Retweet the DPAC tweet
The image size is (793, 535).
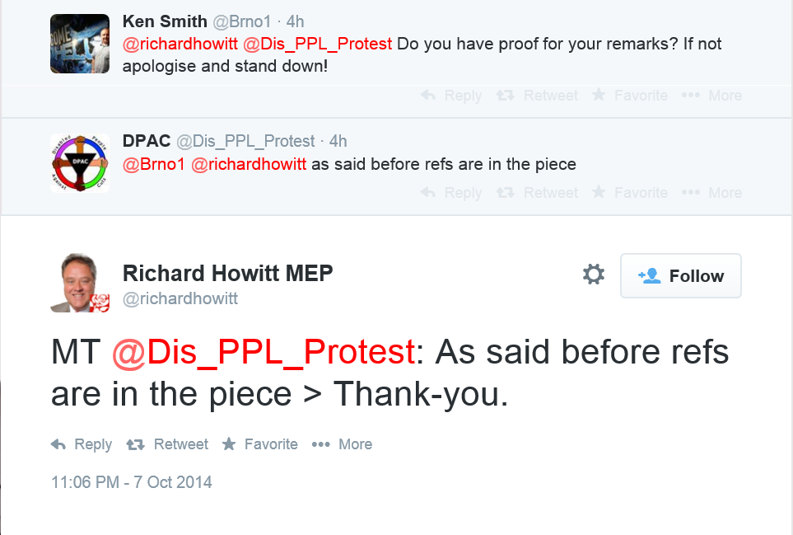505,192
